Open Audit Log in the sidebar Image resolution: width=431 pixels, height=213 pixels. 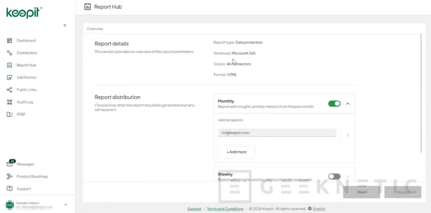point(25,102)
